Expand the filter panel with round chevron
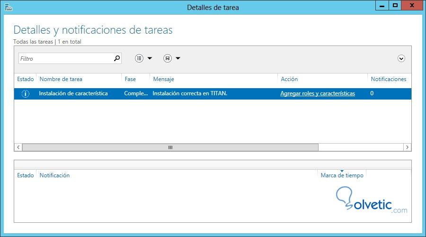426x237 pixels. coord(401,58)
